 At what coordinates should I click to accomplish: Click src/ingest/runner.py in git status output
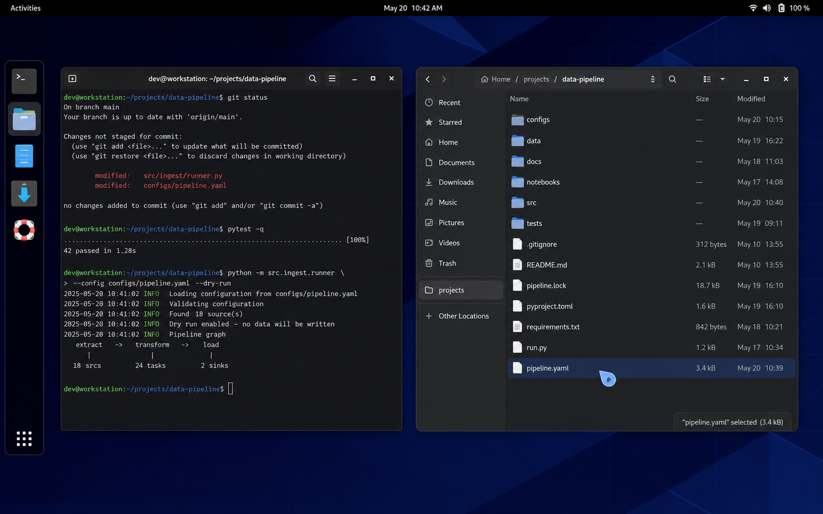183,176
